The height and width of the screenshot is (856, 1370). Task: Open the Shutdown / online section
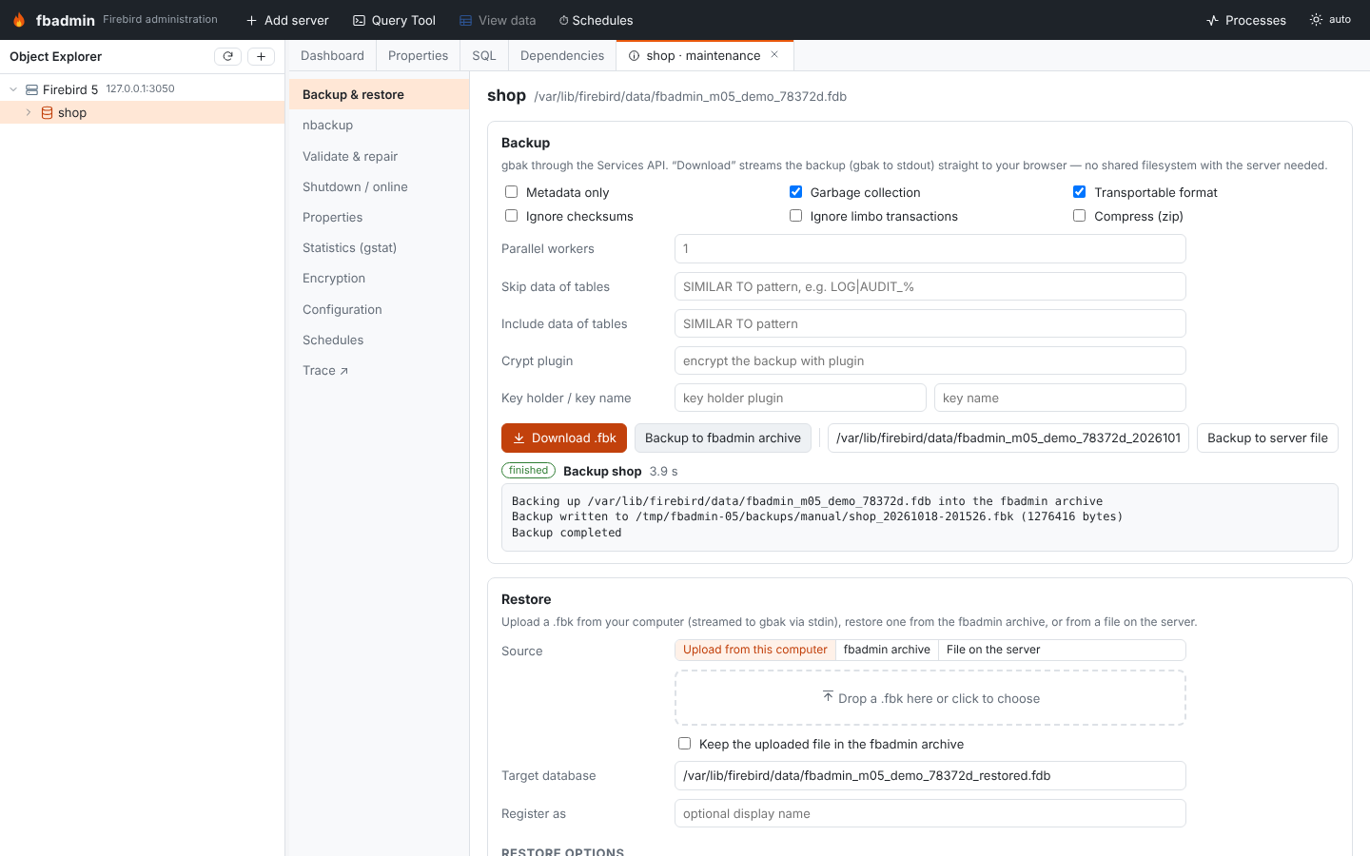click(x=379, y=186)
